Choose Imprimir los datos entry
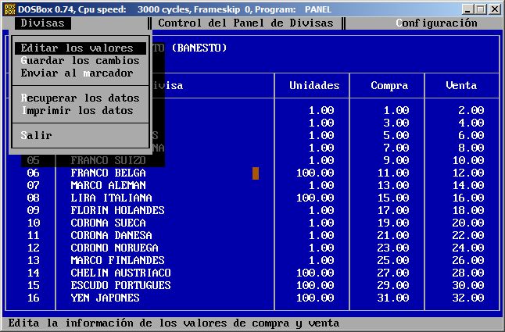 pyautogui.click(x=77, y=111)
